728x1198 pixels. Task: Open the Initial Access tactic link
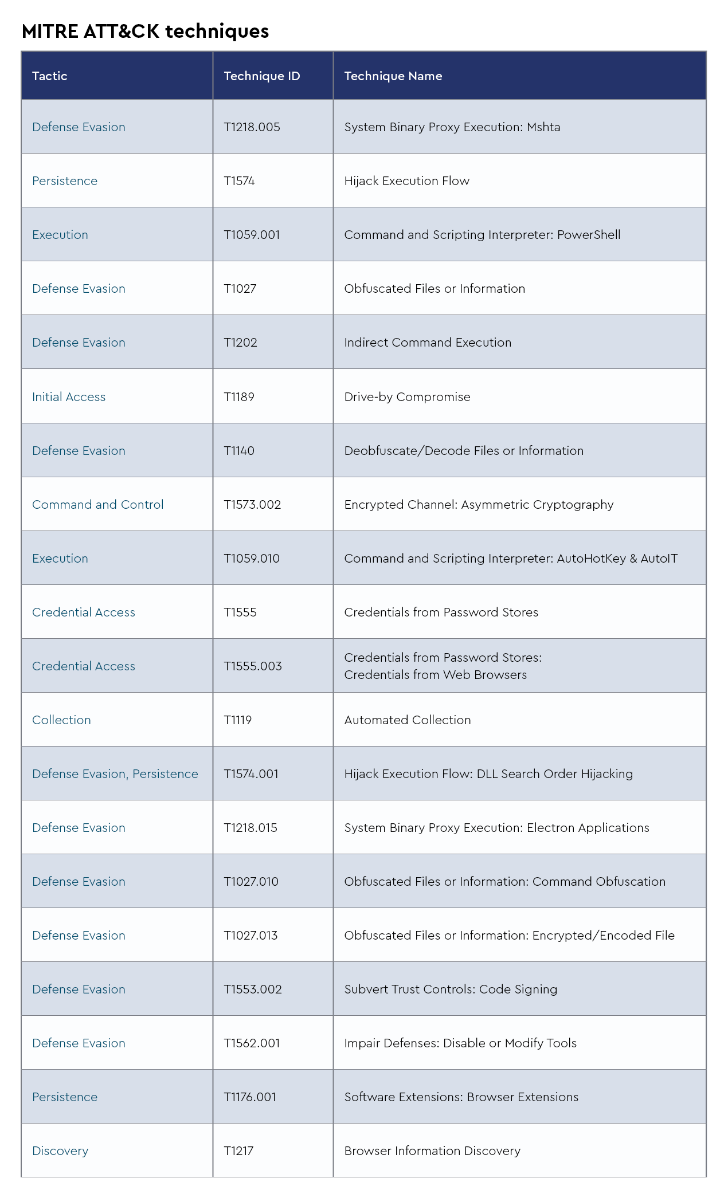(69, 397)
